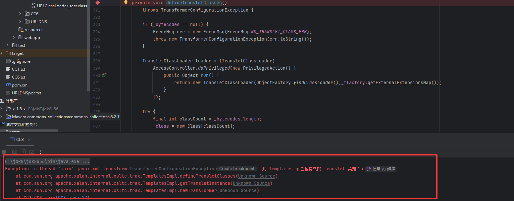Click the camera thread dump icon

[15, 152]
